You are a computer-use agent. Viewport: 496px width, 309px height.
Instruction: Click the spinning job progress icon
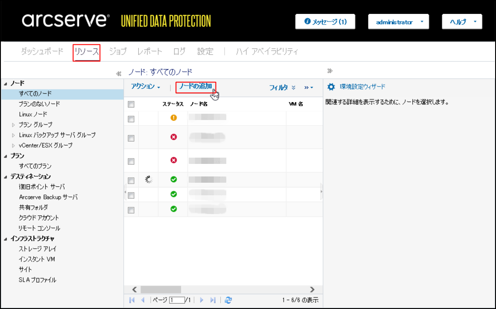(x=148, y=180)
